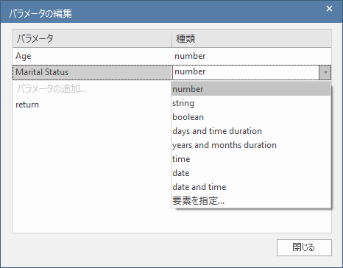The image size is (343, 268).
Task: Click the パラメータ column header
Action: (92, 38)
